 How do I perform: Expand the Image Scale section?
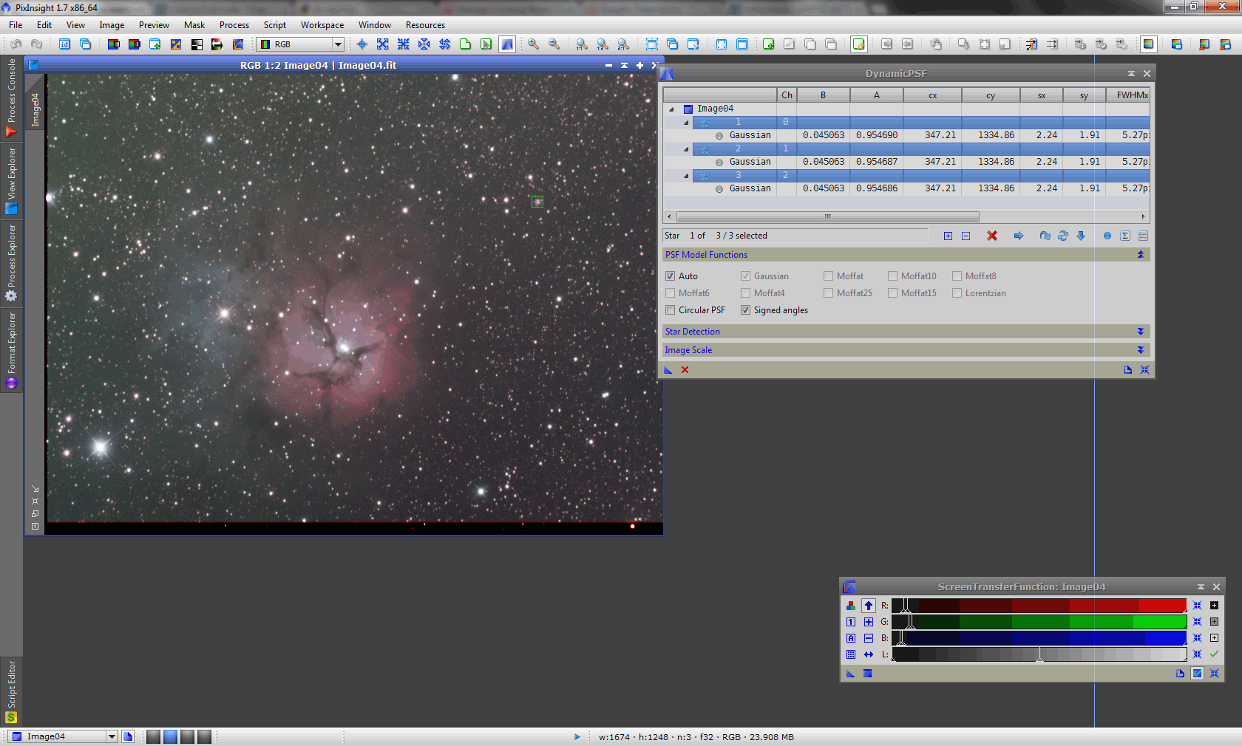coord(1140,350)
